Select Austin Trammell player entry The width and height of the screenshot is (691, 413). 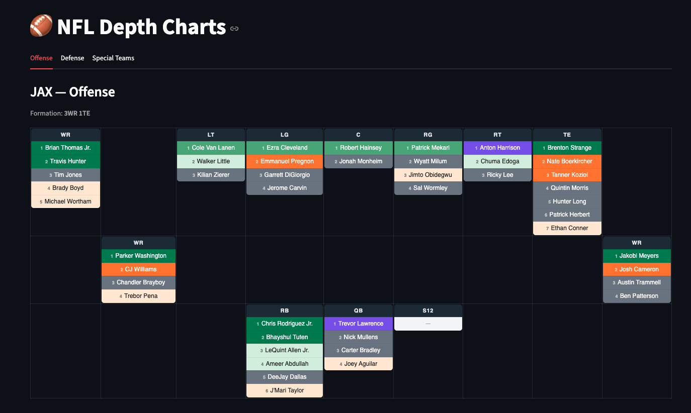[x=637, y=282]
